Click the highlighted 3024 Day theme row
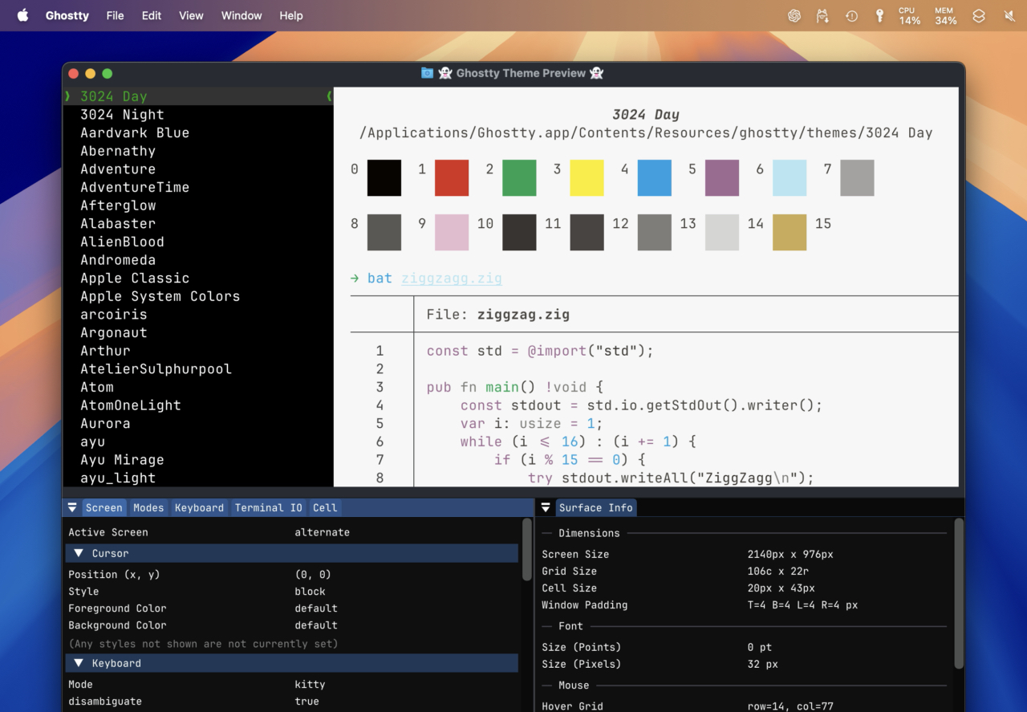The width and height of the screenshot is (1027, 712). pyautogui.click(x=198, y=96)
